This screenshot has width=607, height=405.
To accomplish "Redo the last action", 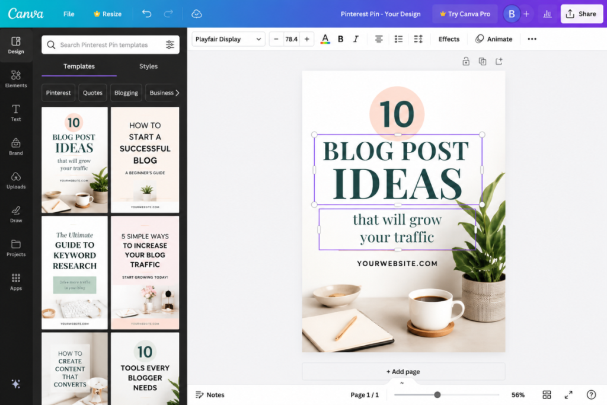I will pos(168,14).
